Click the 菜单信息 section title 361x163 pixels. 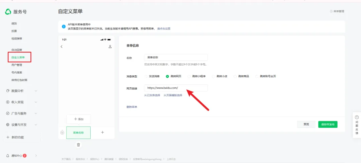click(133, 46)
